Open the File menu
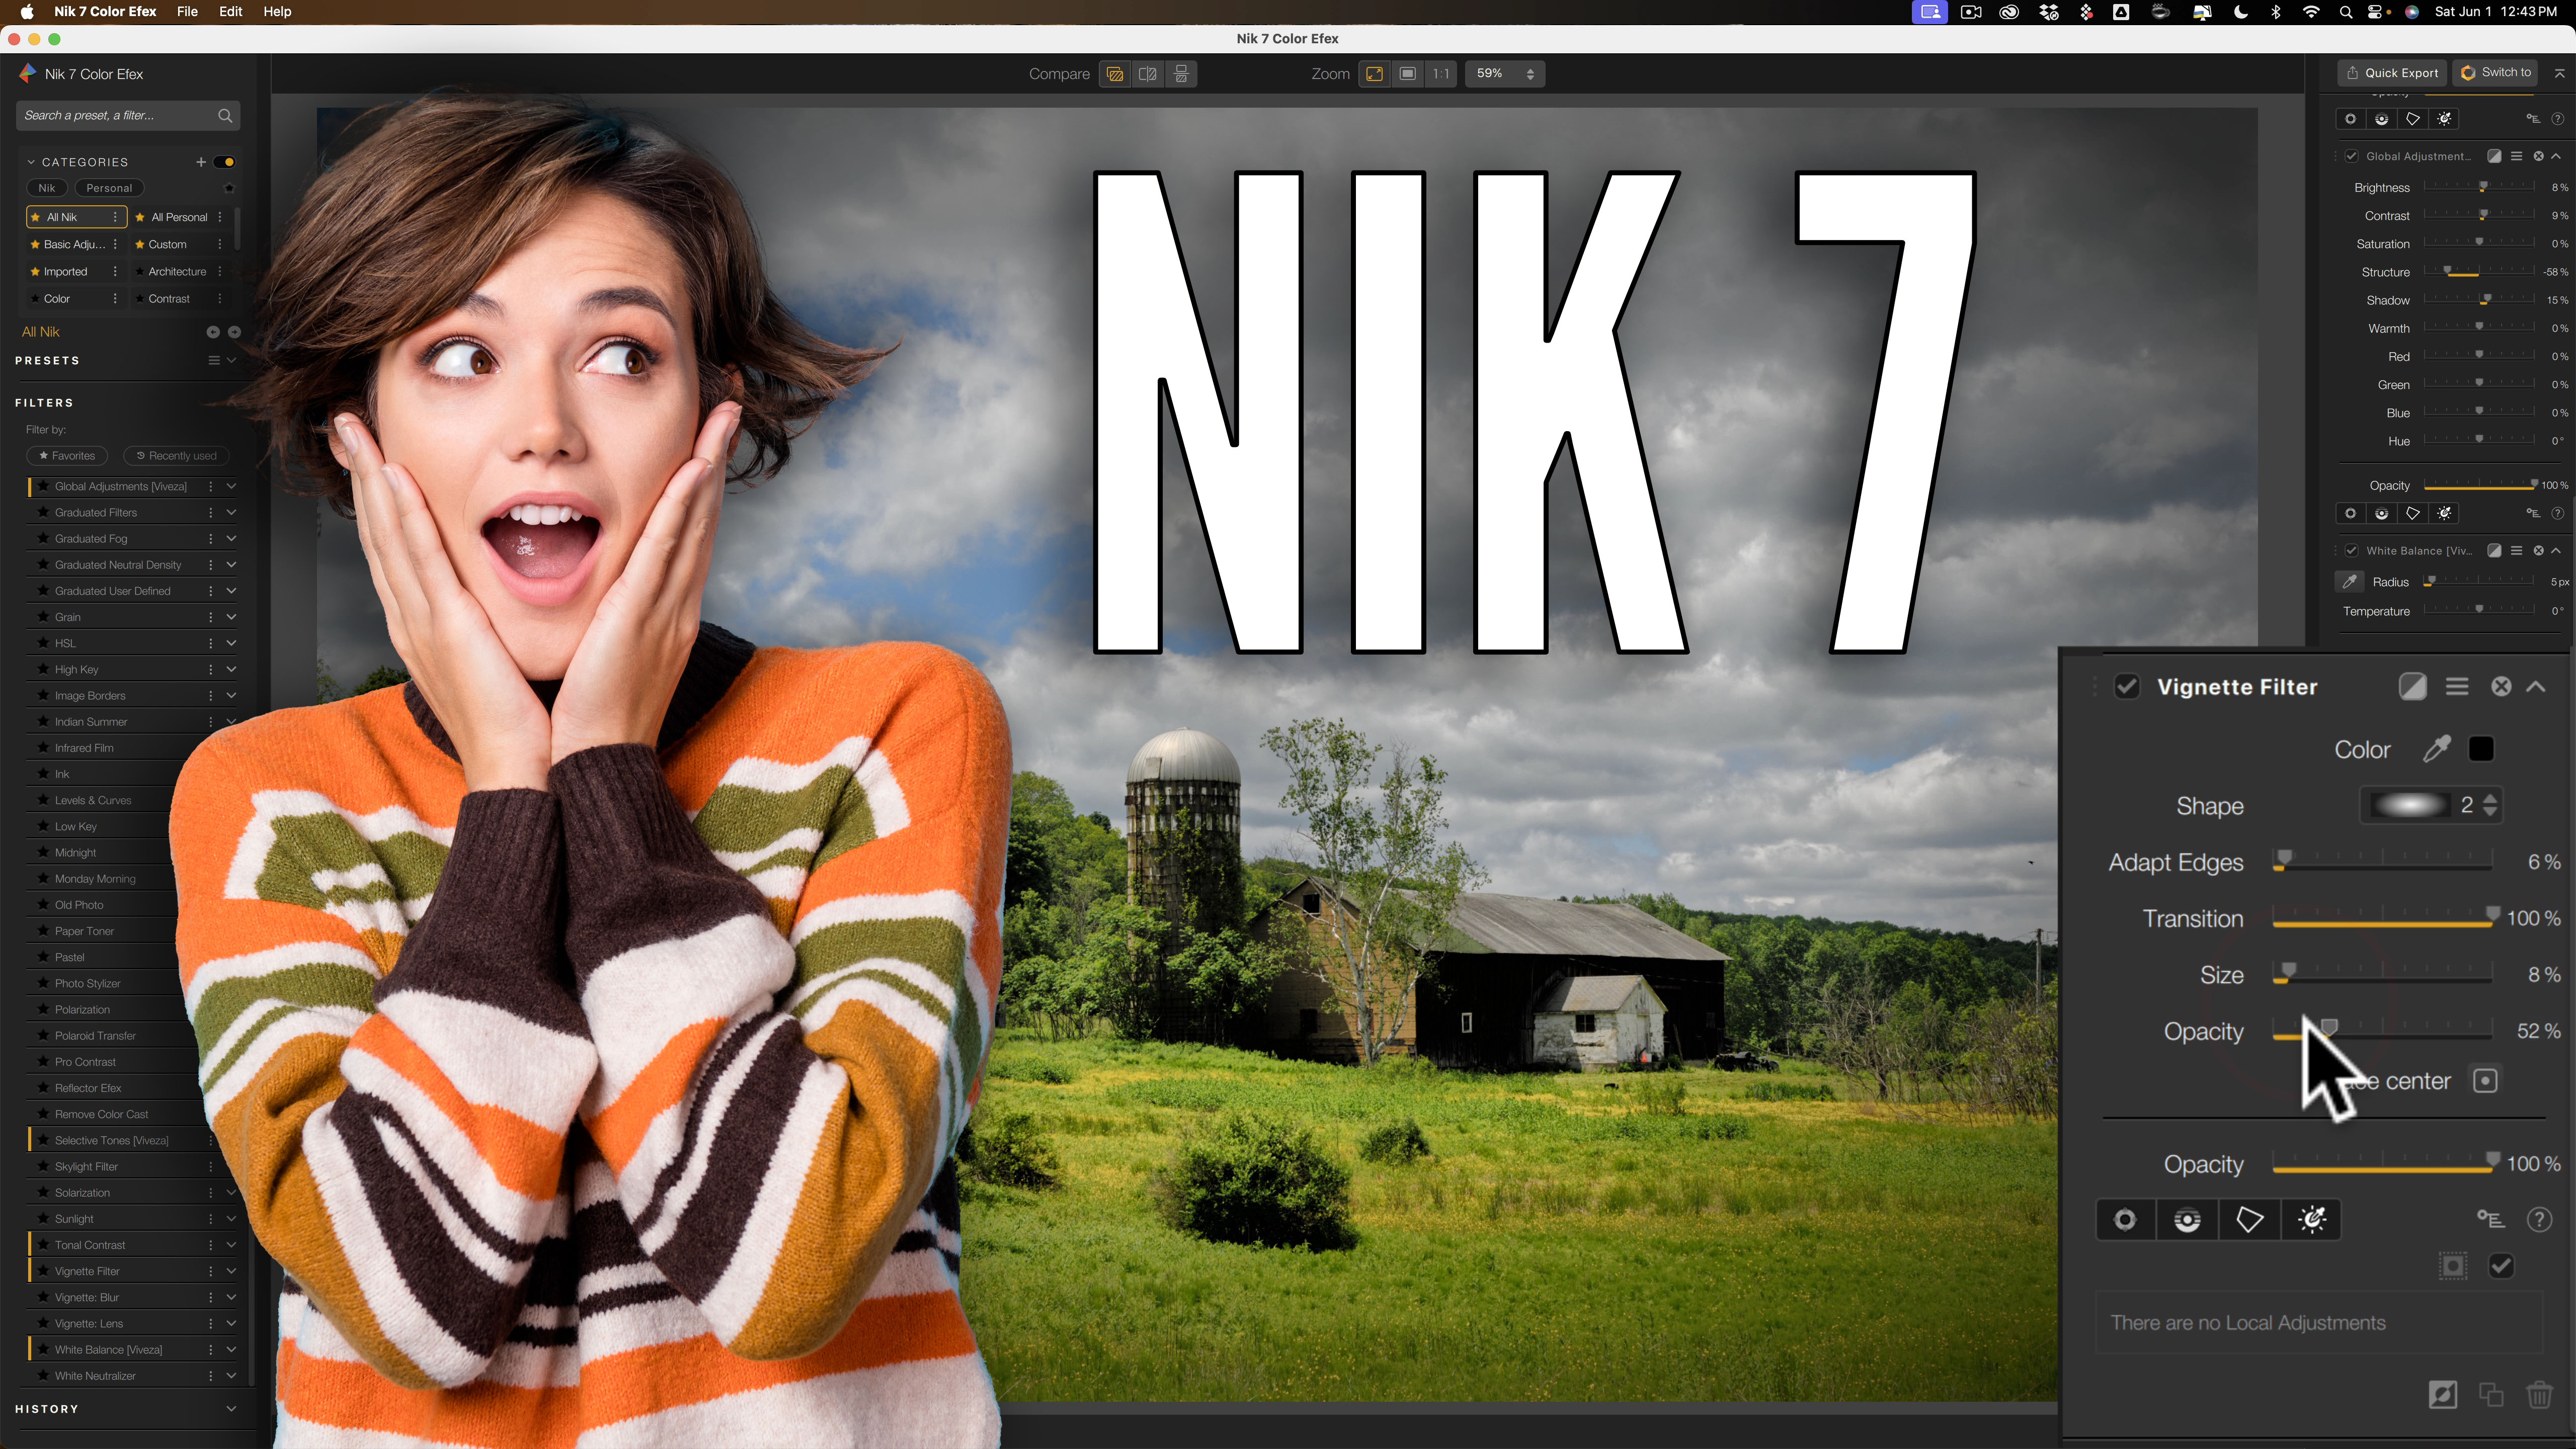Viewport: 2576px width, 1449px height. click(187, 12)
